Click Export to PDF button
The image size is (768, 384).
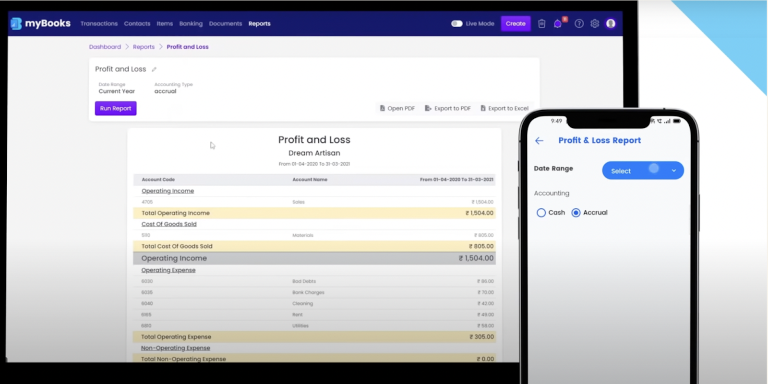click(x=447, y=108)
